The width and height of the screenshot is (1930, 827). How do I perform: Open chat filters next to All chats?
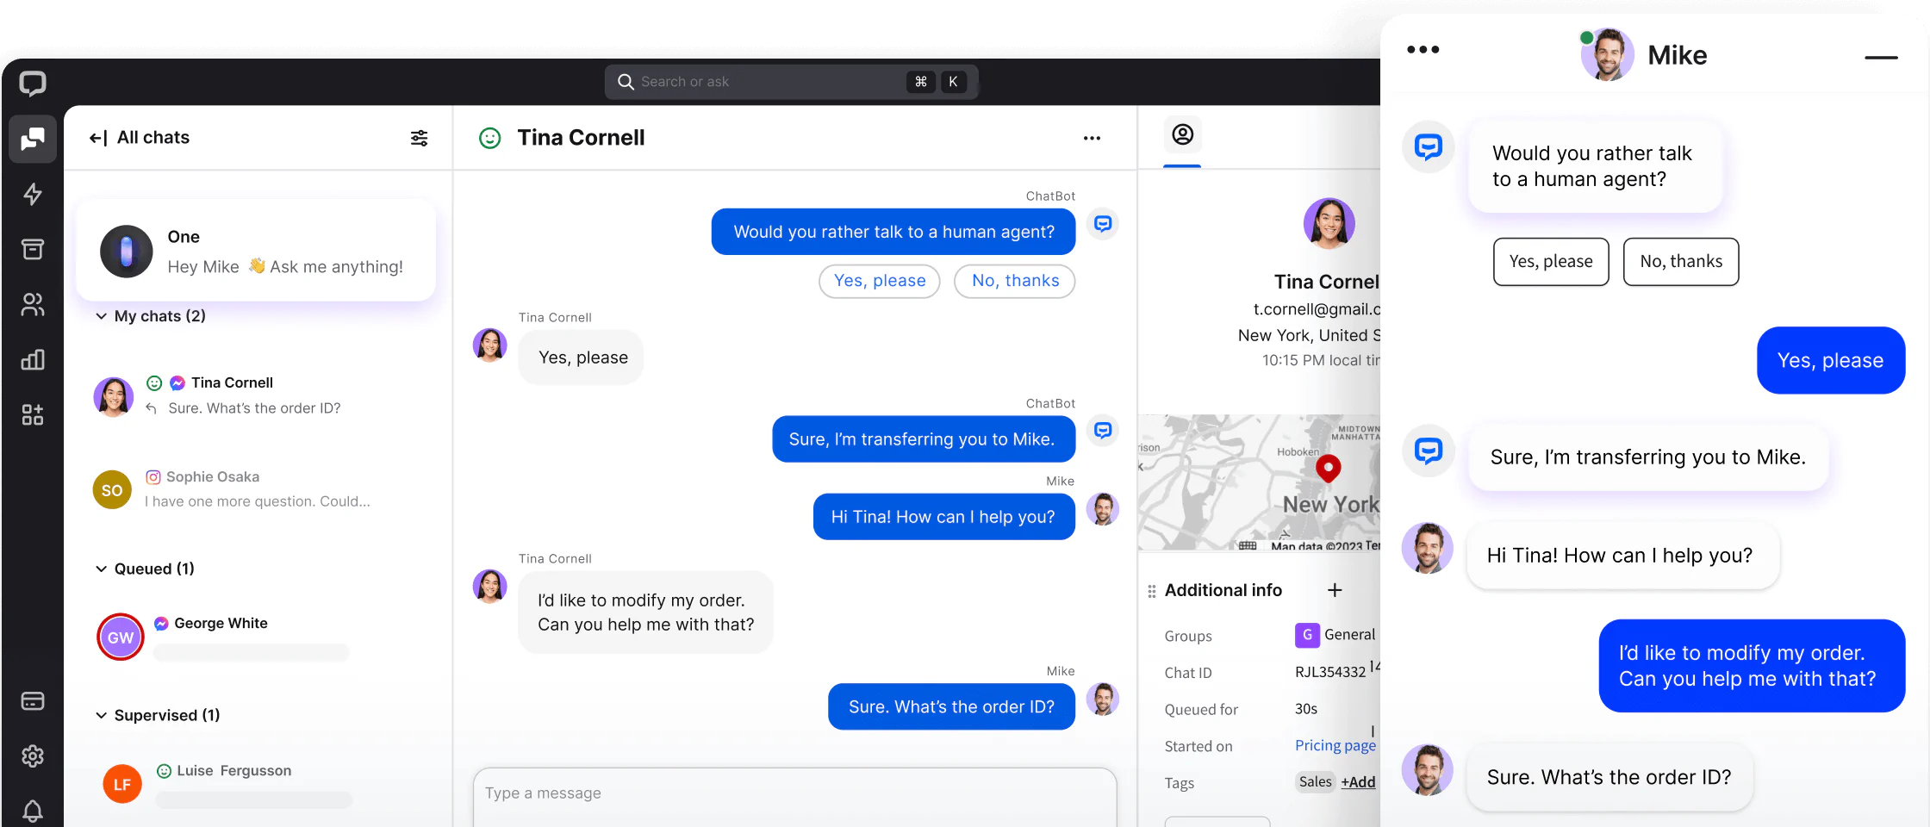[x=419, y=137]
